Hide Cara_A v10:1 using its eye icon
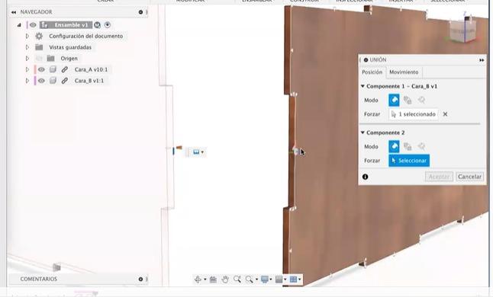Viewport: 493px width, 297px height. (41, 69)
